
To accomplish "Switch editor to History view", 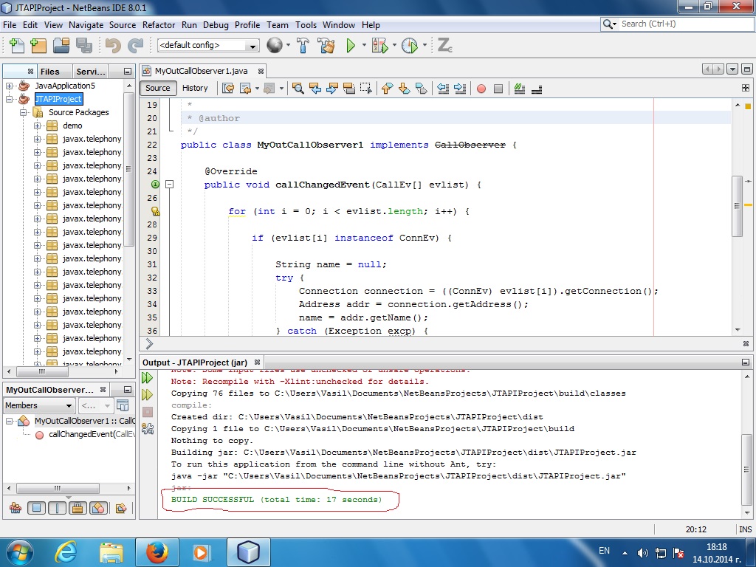I will (x=195, y=88).
